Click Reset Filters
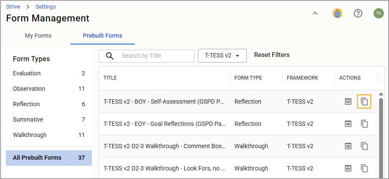Image resolution: width=389 pixels, height=179 pixels. (x=272, y=55)
